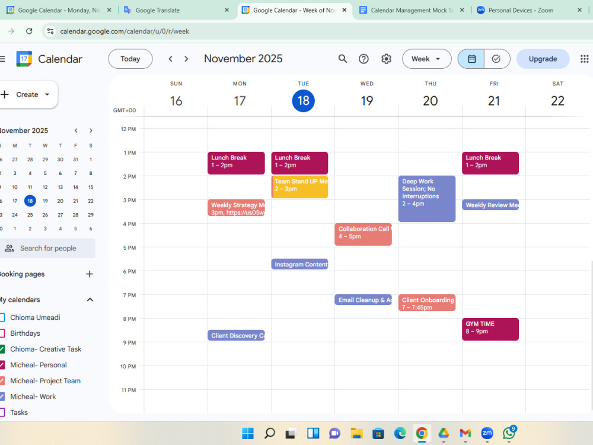
Task: Open Windows taskbar search
Action: click(x=269, y=433)
